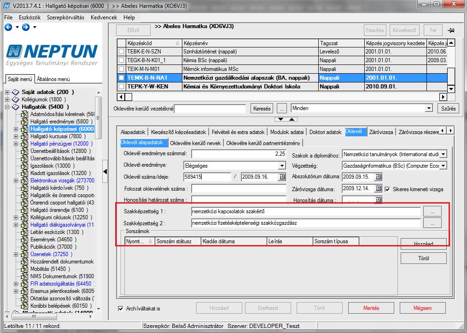Go forward with the blue right arrow
The height and width of the screenshot is (333, 467).
click(x=26, y=27)
